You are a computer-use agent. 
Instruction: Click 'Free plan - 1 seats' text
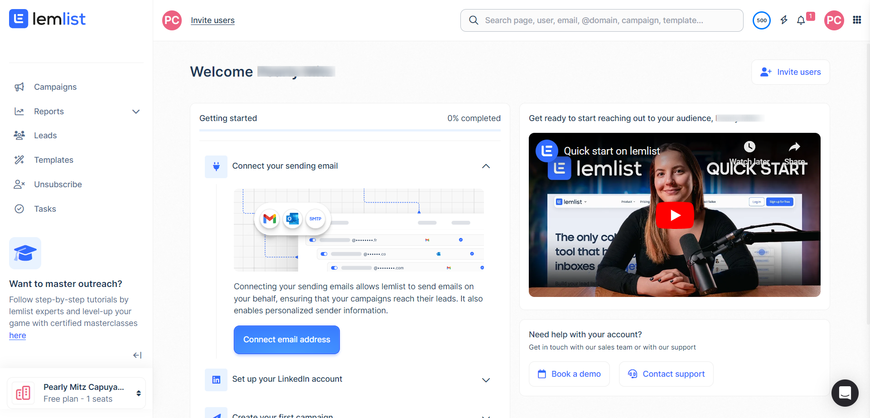tap(78, 399)
